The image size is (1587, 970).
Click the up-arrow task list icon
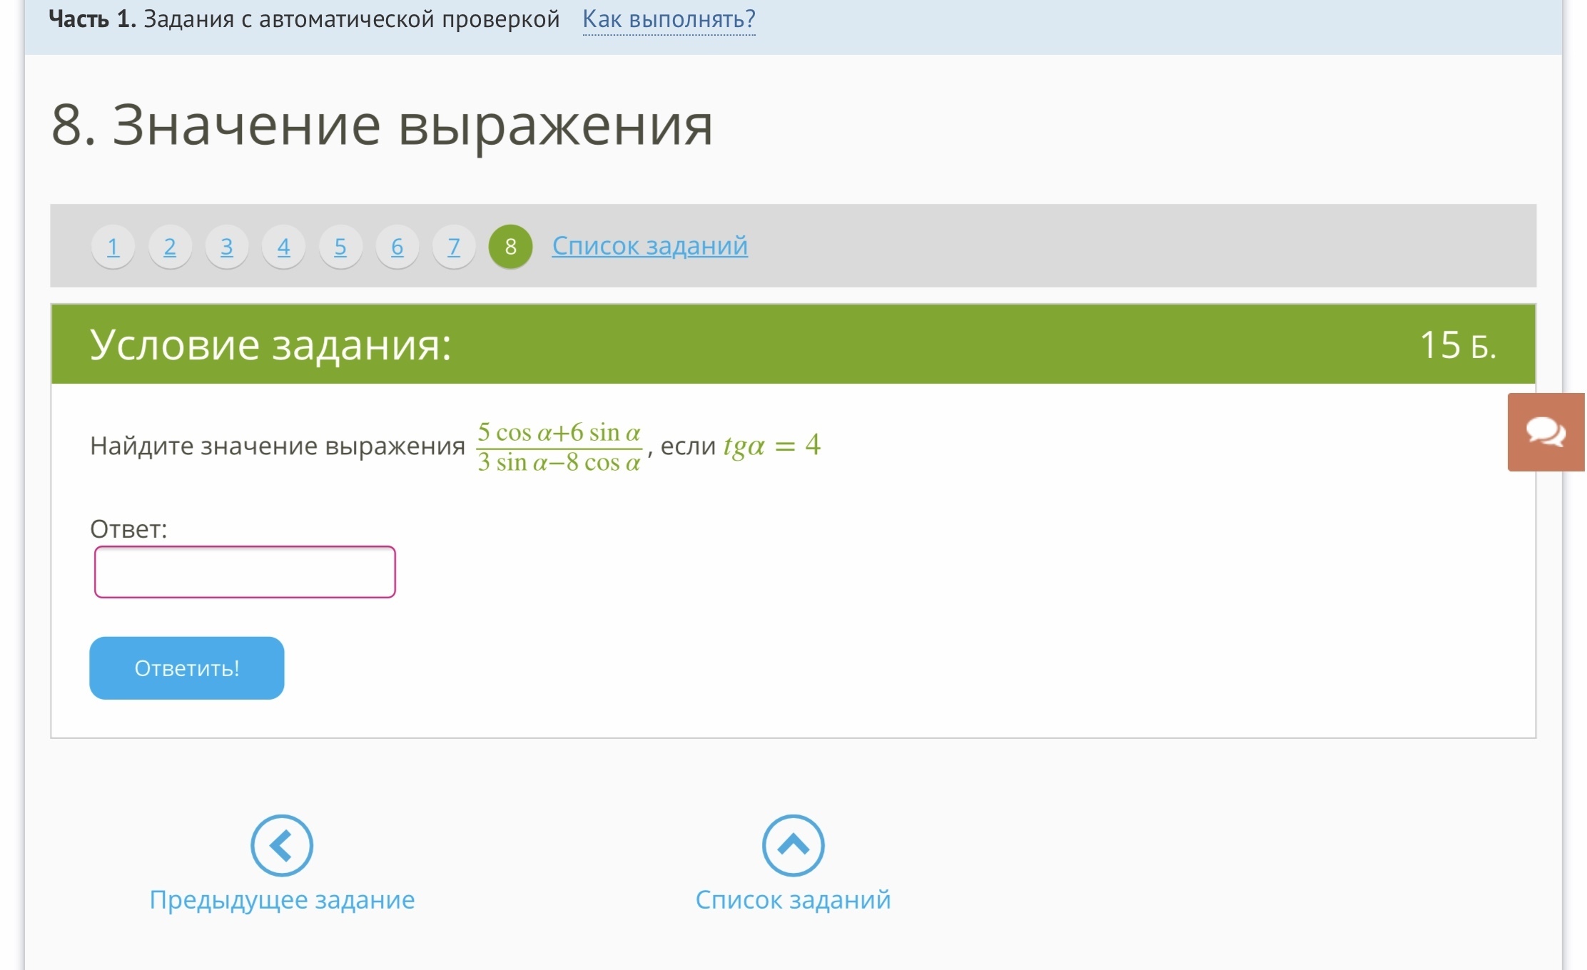tap(793, 846)
